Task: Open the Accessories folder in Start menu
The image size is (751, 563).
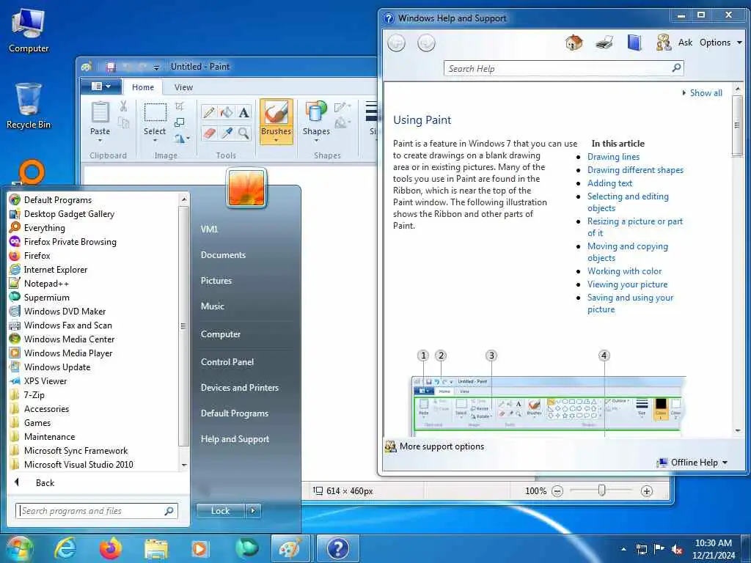Action: [x=46, y=409]
